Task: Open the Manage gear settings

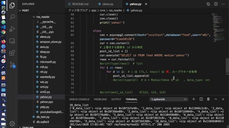Action: pos(12,123)
